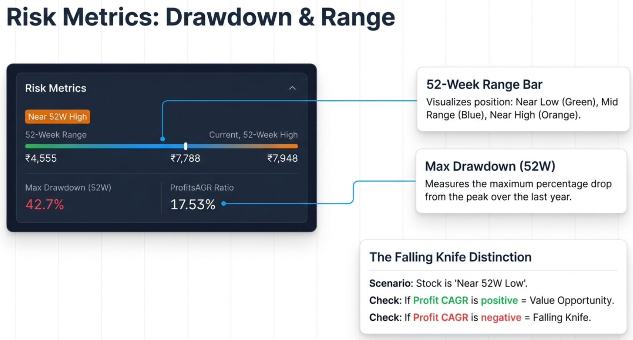Viewport: 633px width, 340px height.
Task: Select the Max Drawdown value of 42.7%
Action: pos(44,205)
